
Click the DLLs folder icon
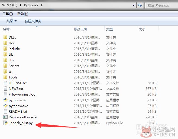click(x=5, y=37)
